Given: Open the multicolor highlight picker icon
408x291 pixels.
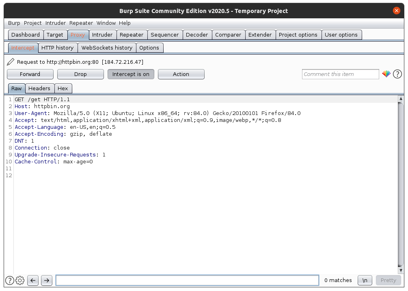Looking at the screenshot, I should click(386, 74).
